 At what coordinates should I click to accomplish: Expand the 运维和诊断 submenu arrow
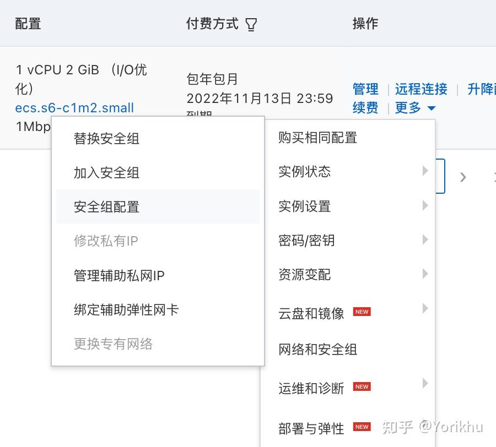(425, 383)
